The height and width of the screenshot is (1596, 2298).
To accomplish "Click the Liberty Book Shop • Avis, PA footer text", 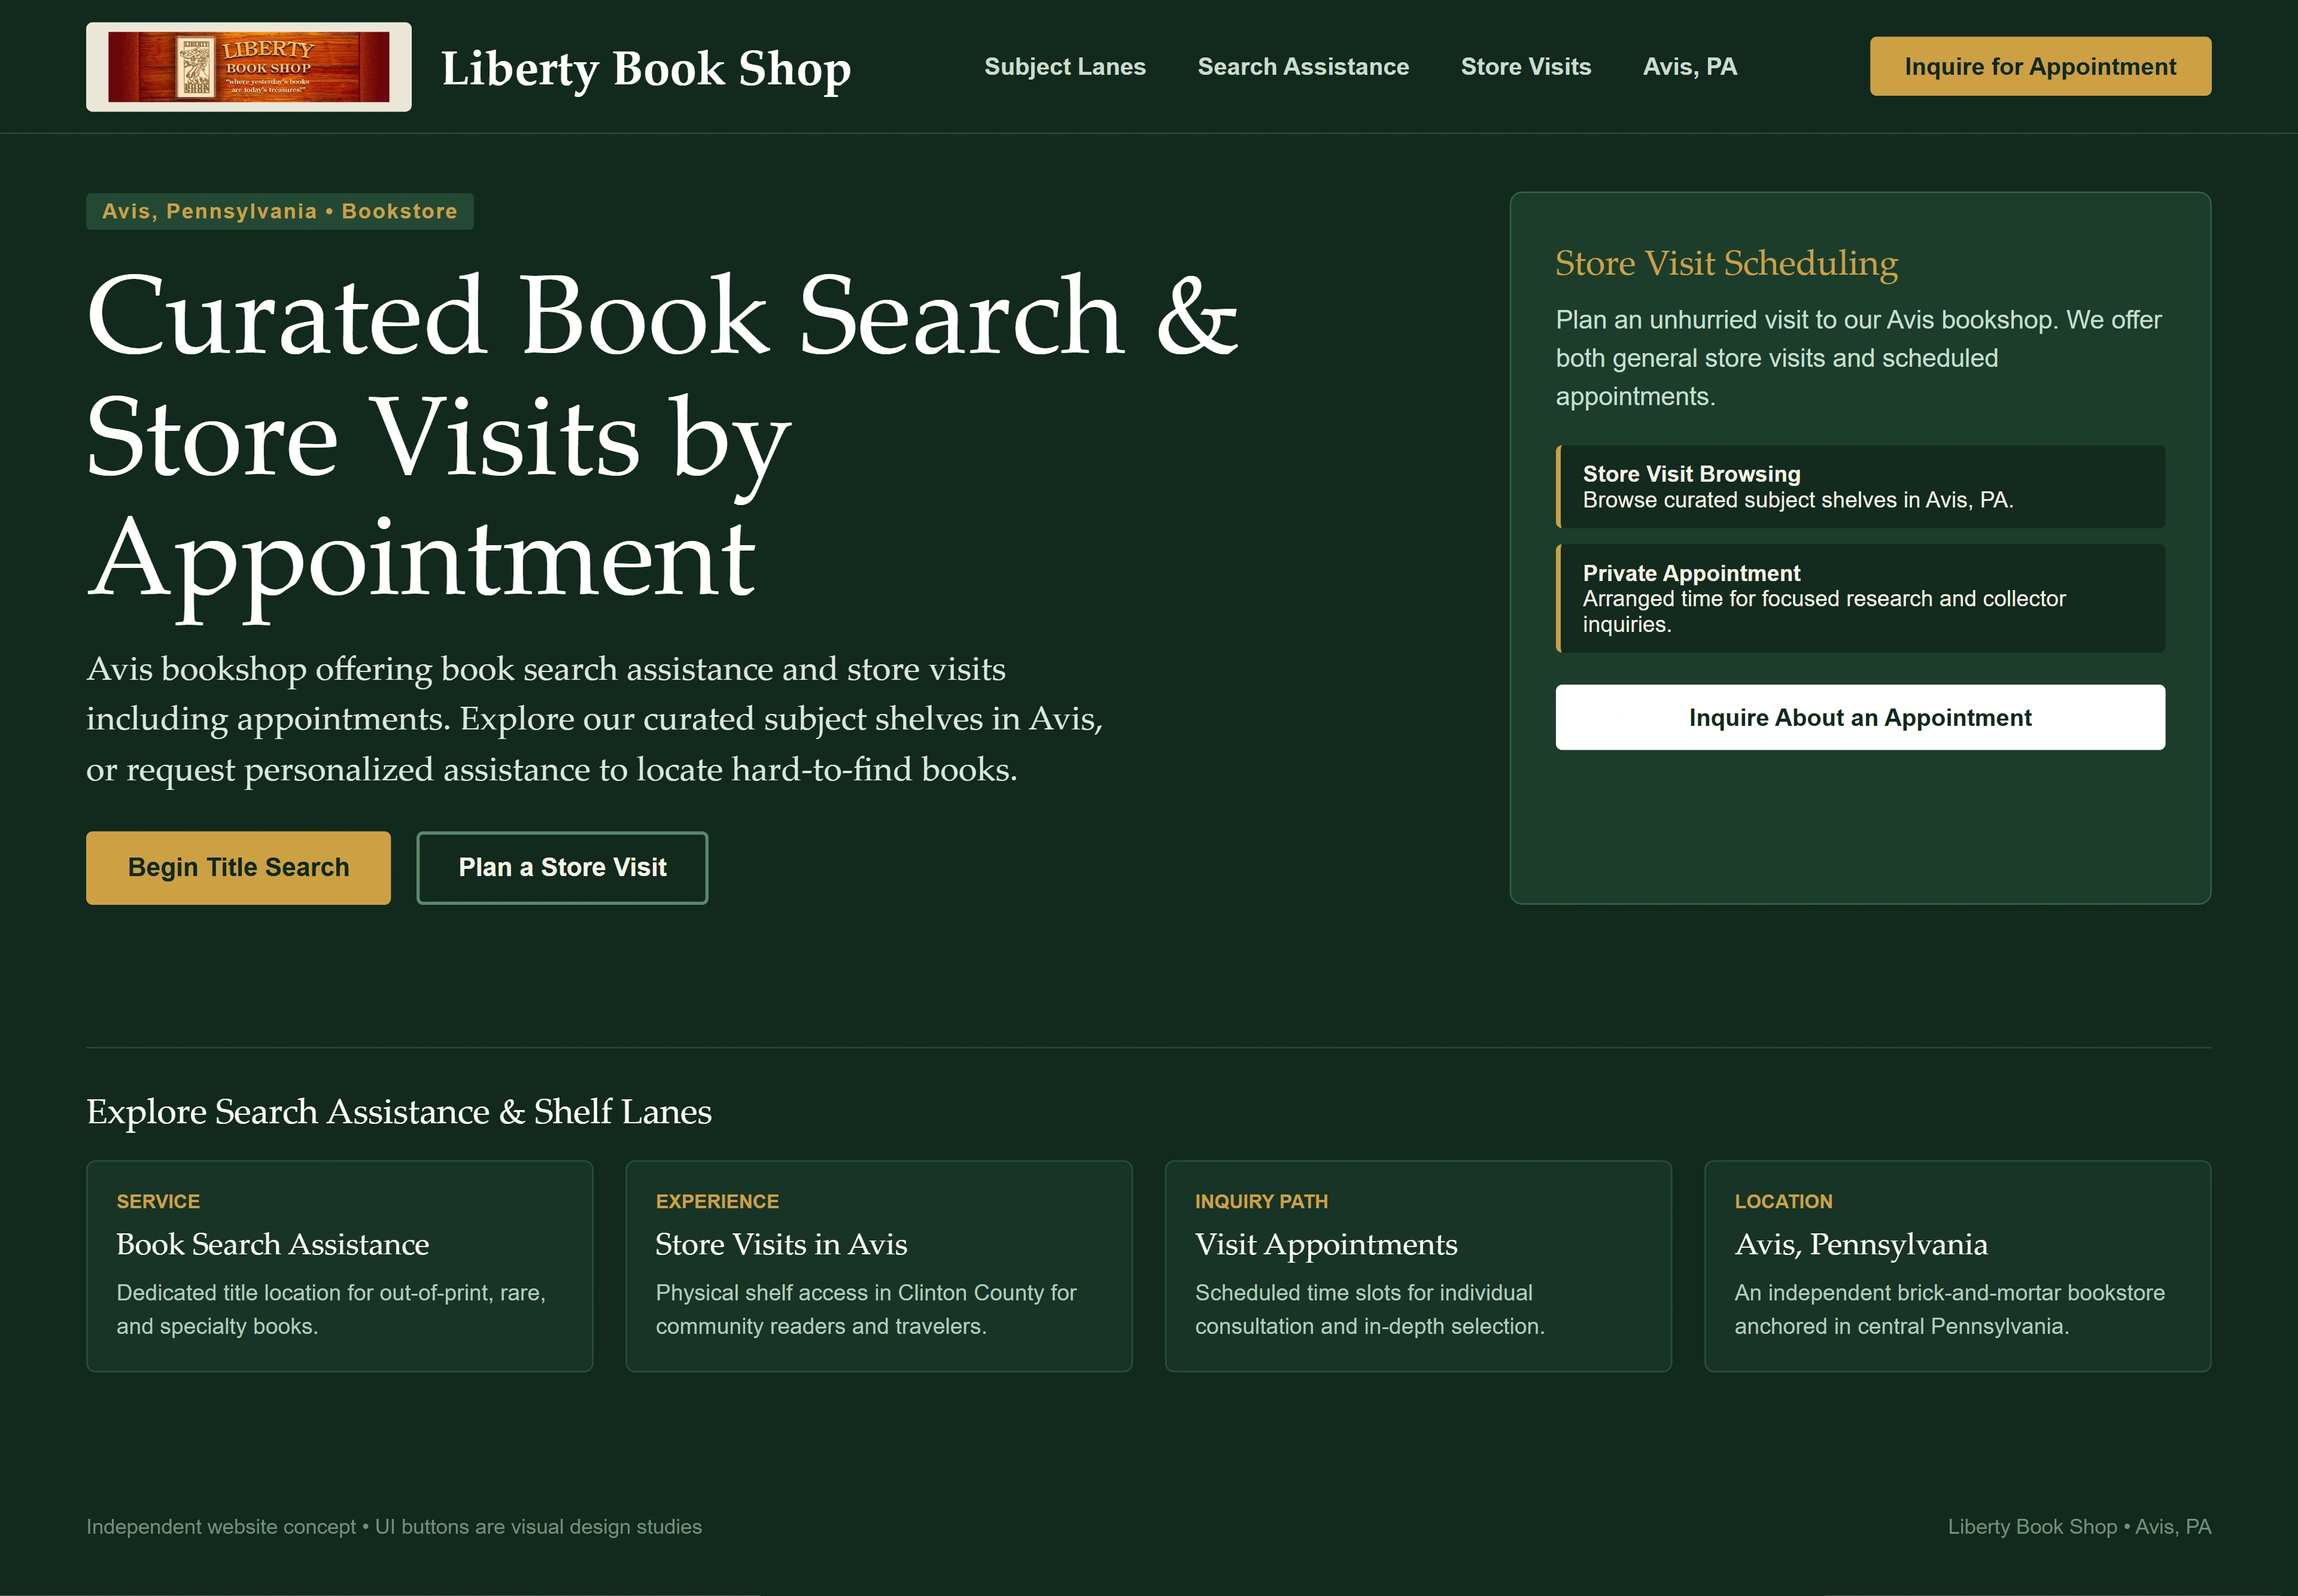I will 2079,1527.
